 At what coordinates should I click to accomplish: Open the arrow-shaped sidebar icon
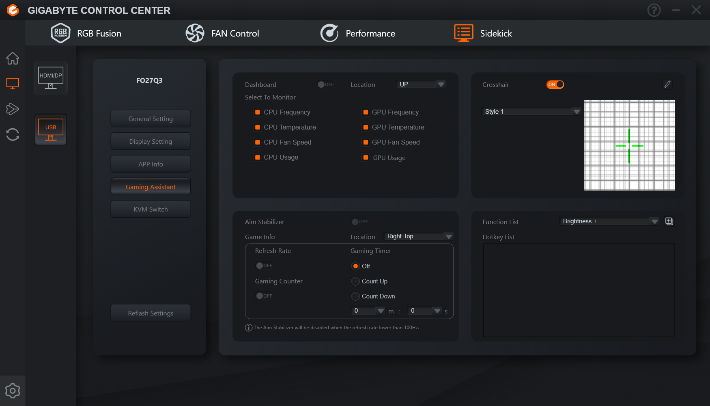[13, 109]
